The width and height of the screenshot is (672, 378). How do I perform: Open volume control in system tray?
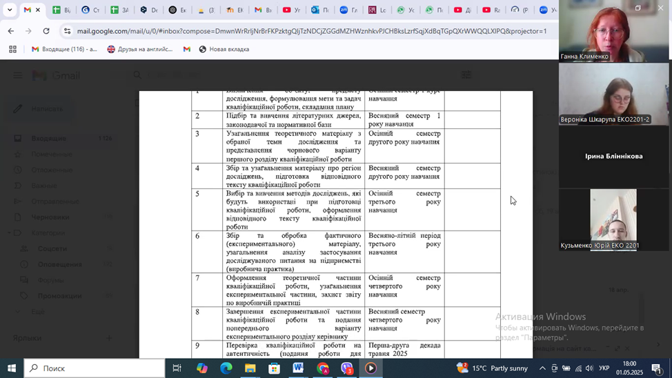(x=589, y=368)
